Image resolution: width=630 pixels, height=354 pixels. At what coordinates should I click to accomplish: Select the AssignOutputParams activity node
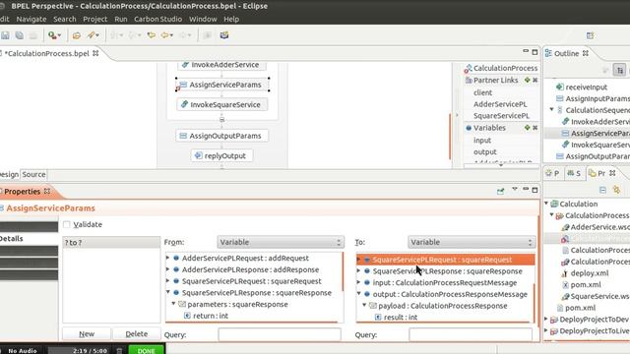point(221,136)
